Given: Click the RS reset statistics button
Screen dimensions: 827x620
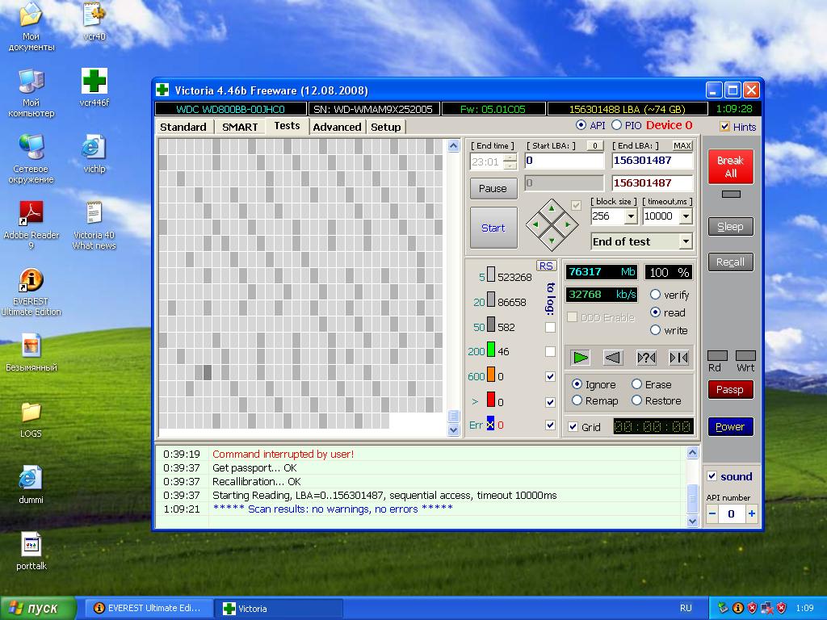Looking at the screenshot, I should coord(547,266).
